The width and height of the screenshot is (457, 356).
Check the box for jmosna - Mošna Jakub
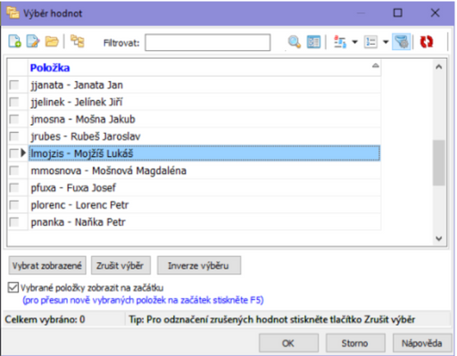coord(14,120)
